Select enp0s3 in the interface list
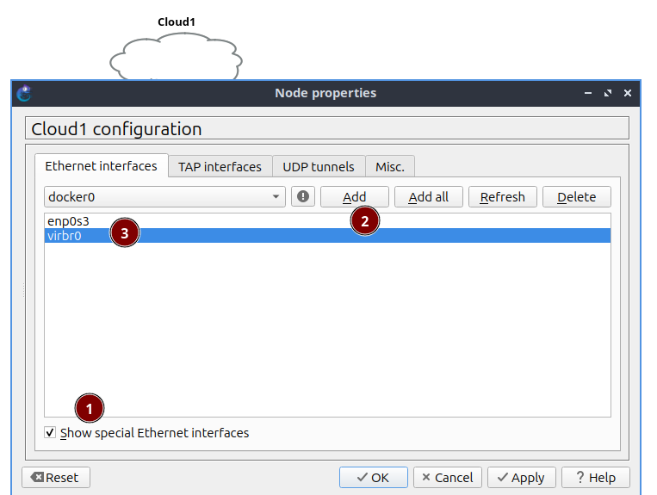This screenshot has width=657, height=495. [69, 221]
